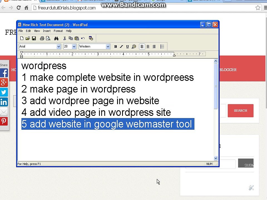Share page by email envelope icon
The image size is (267, 200).
[x=4, y=112]
